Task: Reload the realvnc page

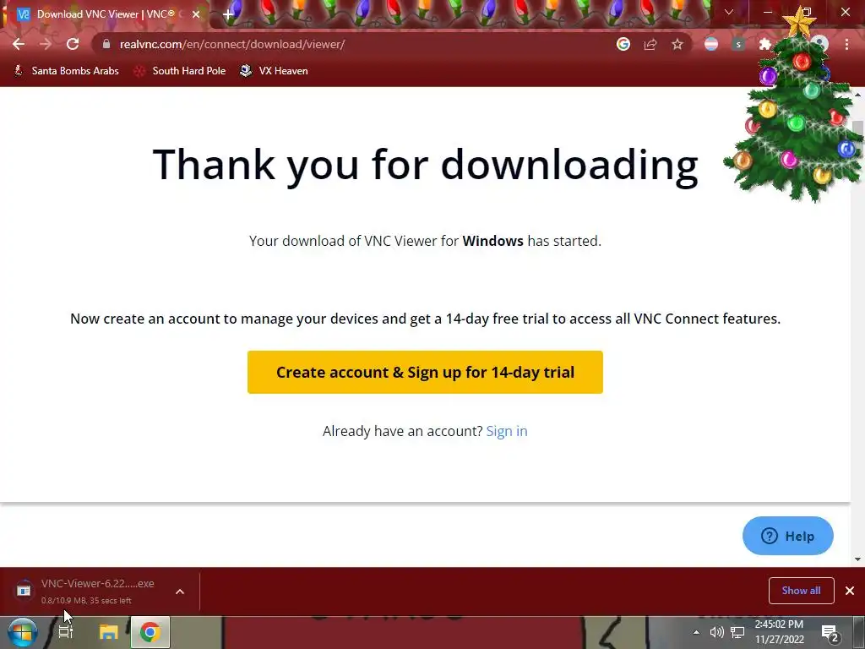Action: point(73,44)
